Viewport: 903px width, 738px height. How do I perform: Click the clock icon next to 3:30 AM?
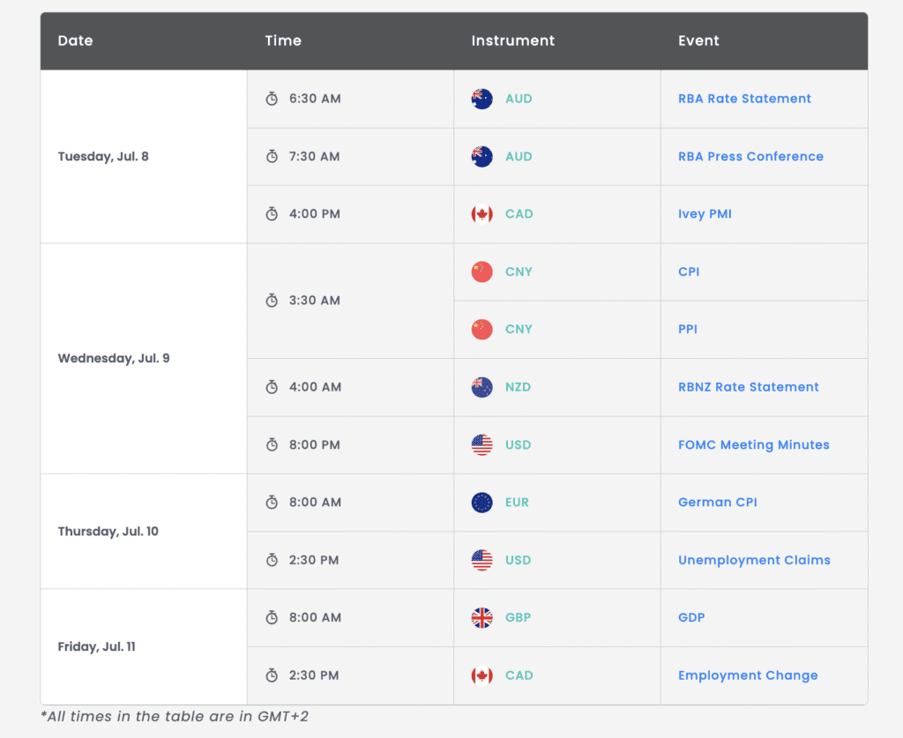pyautogui.click(x=272, y=301)
